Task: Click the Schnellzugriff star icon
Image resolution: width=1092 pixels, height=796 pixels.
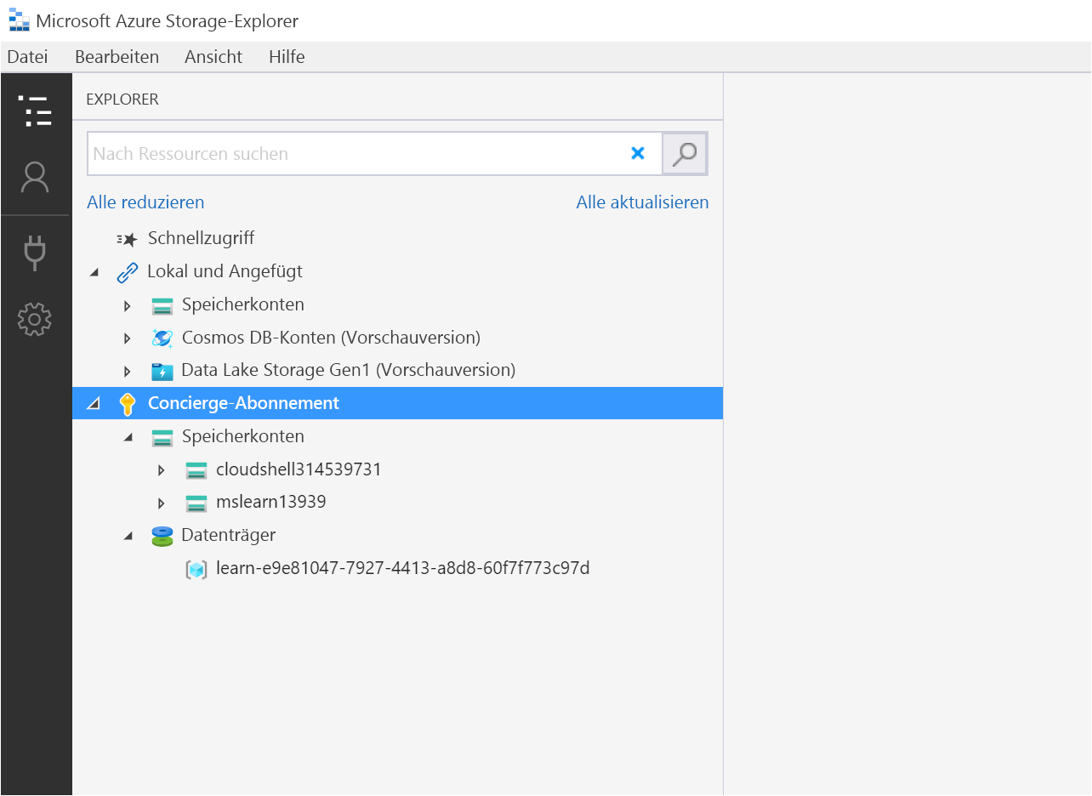Action: (127, 239)
